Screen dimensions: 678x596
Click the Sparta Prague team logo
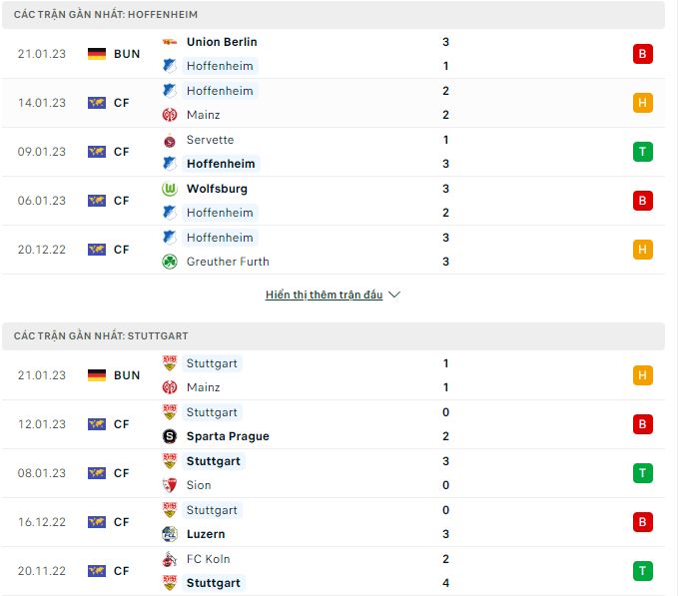[169, 436]
